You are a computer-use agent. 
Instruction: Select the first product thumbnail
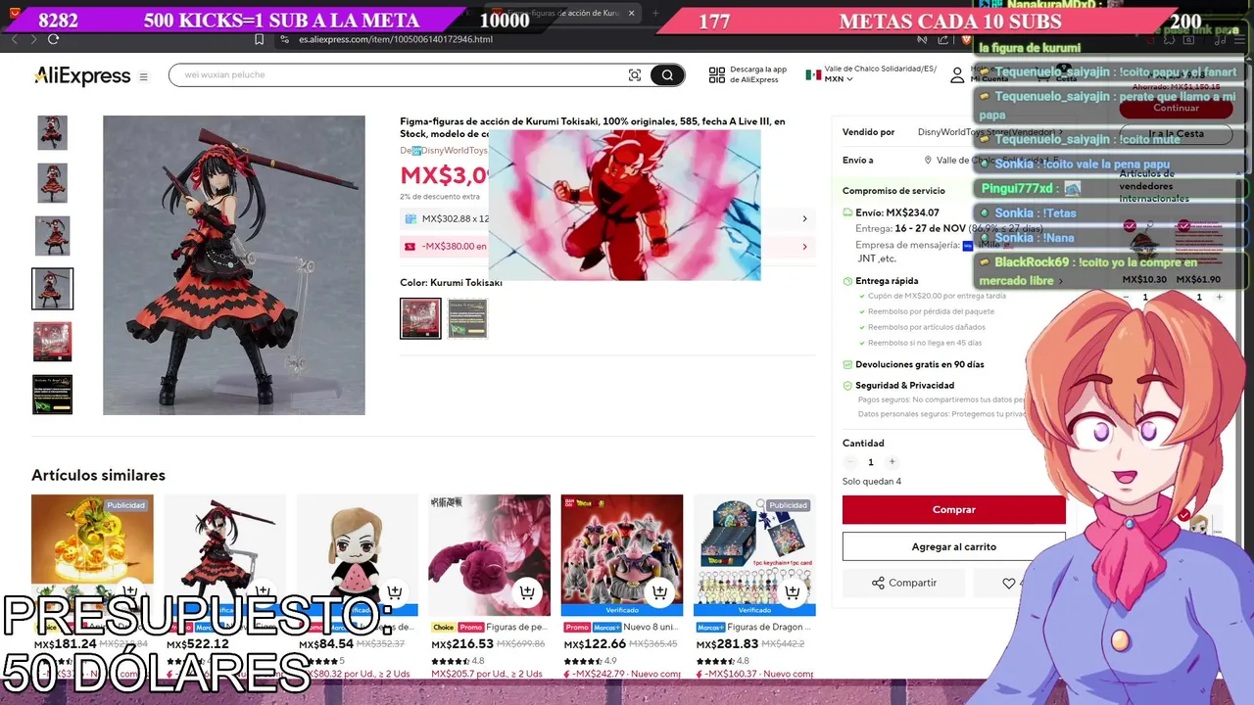click(52, 132)
